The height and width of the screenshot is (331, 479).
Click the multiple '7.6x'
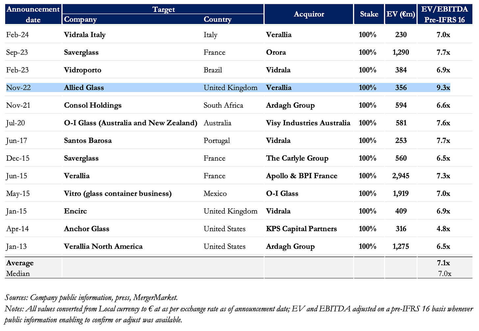tap(443, 123)
